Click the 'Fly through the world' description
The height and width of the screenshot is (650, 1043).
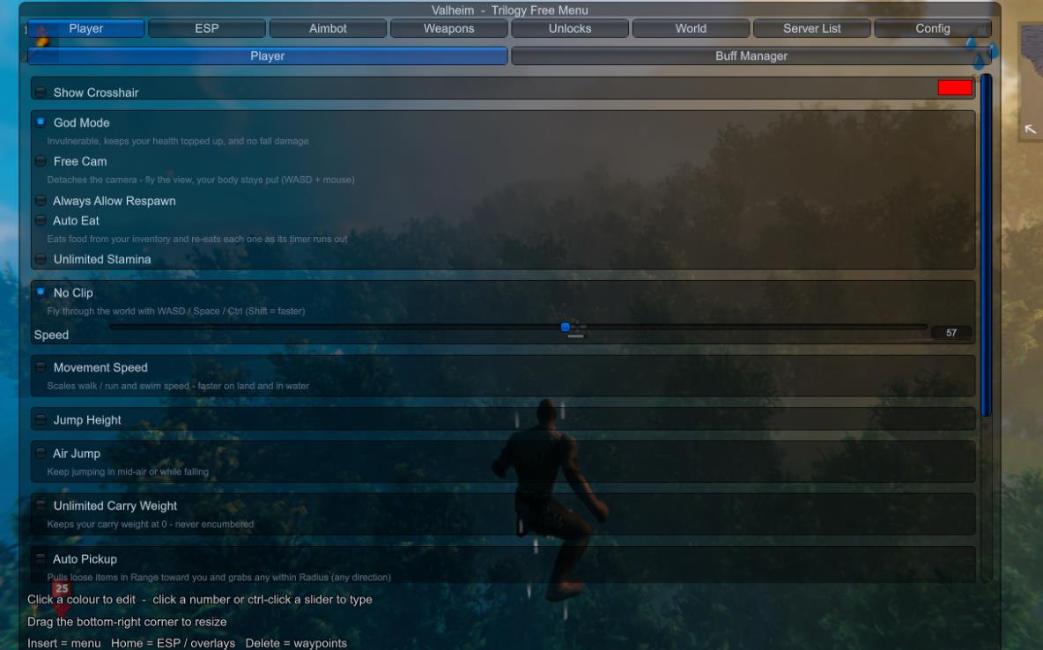pos(175,311)
